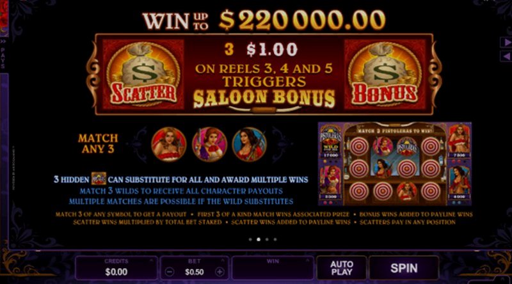Click the Bonus money bag symbol
This screenshot has width=512, height=284.
[385, 74]
